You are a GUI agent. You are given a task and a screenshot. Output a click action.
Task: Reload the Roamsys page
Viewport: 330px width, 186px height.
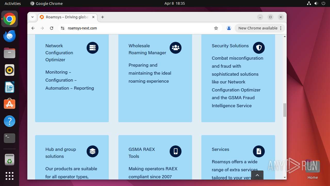pos(52,28)
